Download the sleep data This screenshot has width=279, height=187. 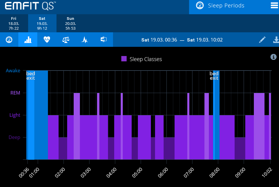coord(276,40)
